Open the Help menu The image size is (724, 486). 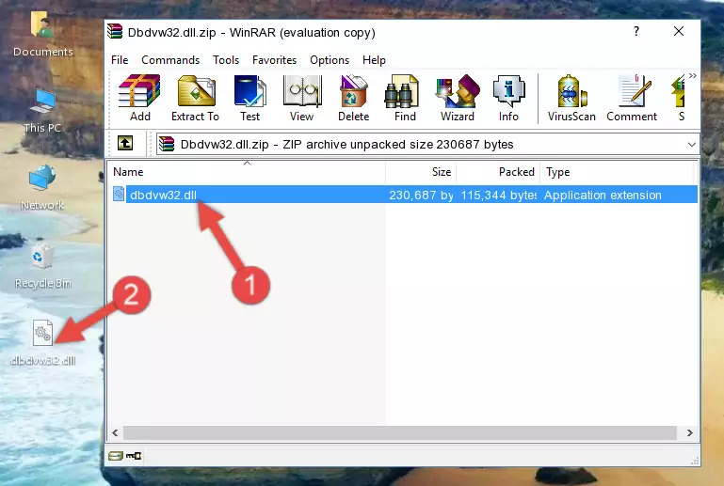(374, 60)
